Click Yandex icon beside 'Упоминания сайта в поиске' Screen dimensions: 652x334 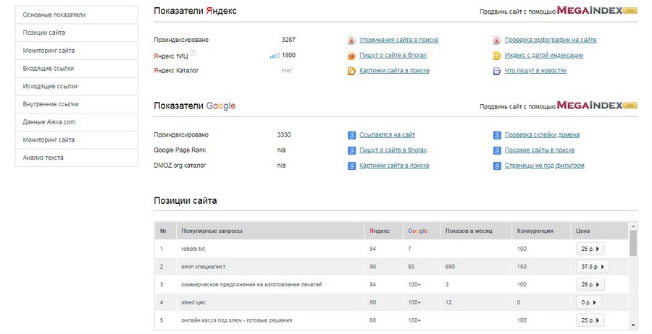click(x=352, y=40)
